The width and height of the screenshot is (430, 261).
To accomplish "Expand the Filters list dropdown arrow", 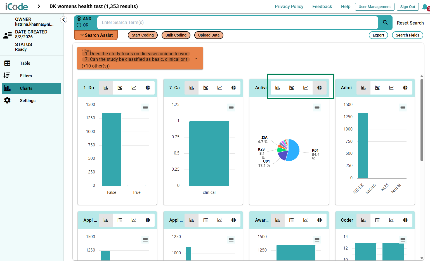I will (x=196, y=59).
